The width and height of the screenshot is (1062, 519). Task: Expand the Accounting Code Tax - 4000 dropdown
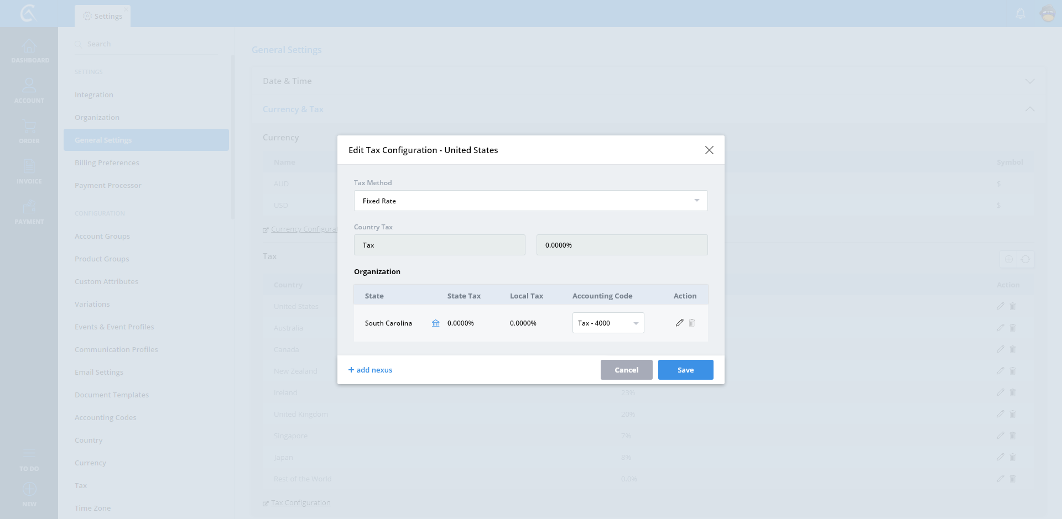[x=608, y=323]
